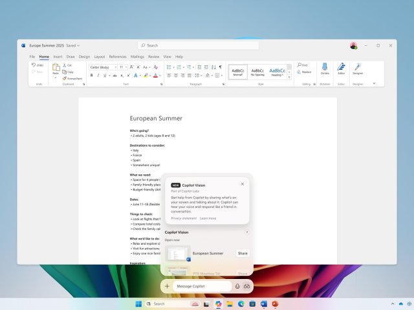Open line spacing options dropdown

tap(201, 76)
